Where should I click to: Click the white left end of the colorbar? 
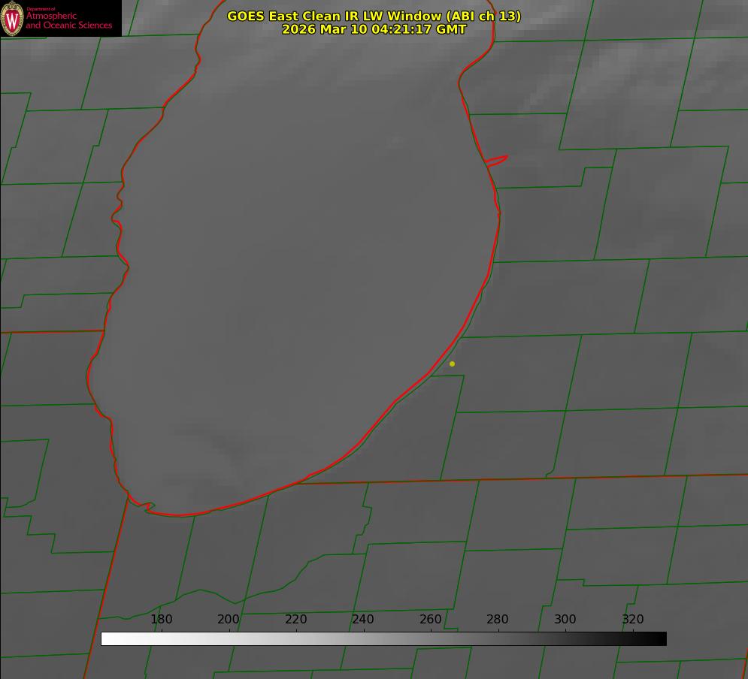107,638
